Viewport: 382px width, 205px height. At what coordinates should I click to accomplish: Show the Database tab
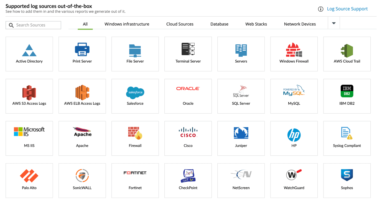click(219, 24)
